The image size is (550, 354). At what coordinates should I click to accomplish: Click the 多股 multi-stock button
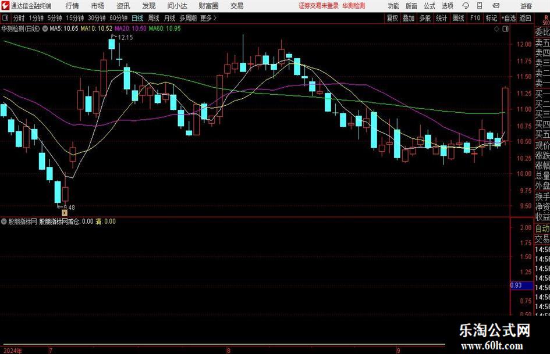point(425,18)
